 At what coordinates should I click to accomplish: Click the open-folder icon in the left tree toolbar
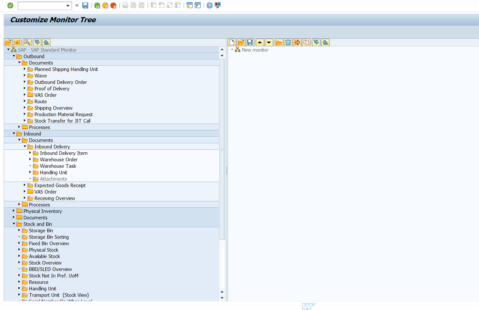[8, 43]
